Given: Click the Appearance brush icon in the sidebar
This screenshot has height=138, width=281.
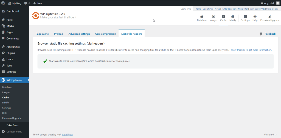Looking at the screenshot, I should pyautogui.click(x=3, y=47).
